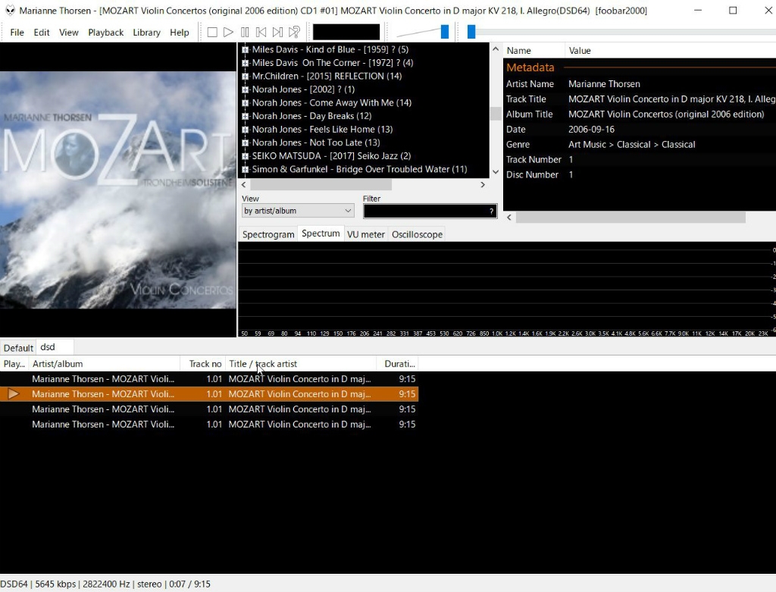776x592 pixels.
Task: Click the Metadata section header
Action: (x=530, y=67)
